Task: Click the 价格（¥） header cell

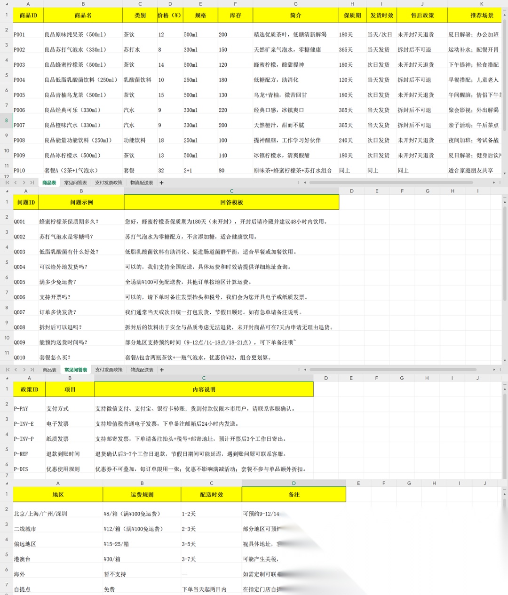Action: pos(170,15)
